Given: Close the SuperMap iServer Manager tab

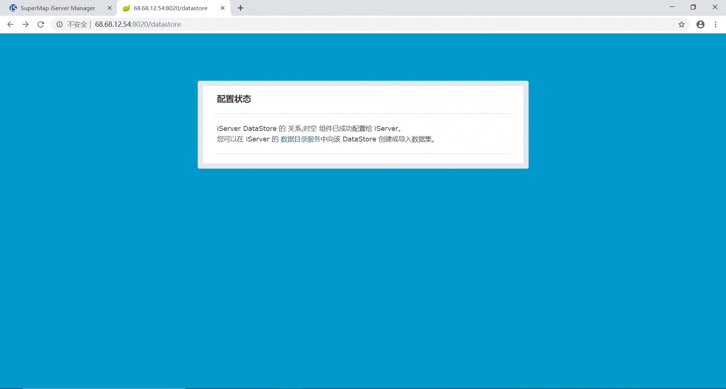Looking at the screenshot, I should pos(109,8).
